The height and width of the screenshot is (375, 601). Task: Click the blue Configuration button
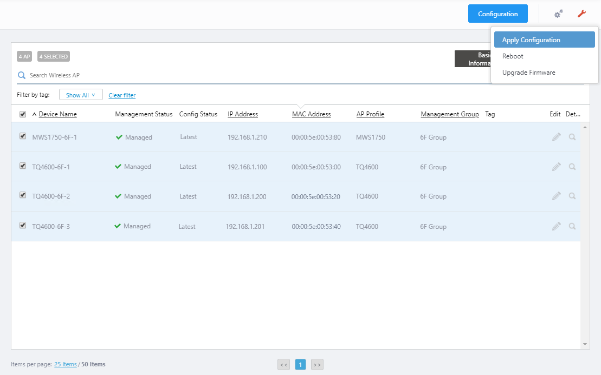(498, 14)
